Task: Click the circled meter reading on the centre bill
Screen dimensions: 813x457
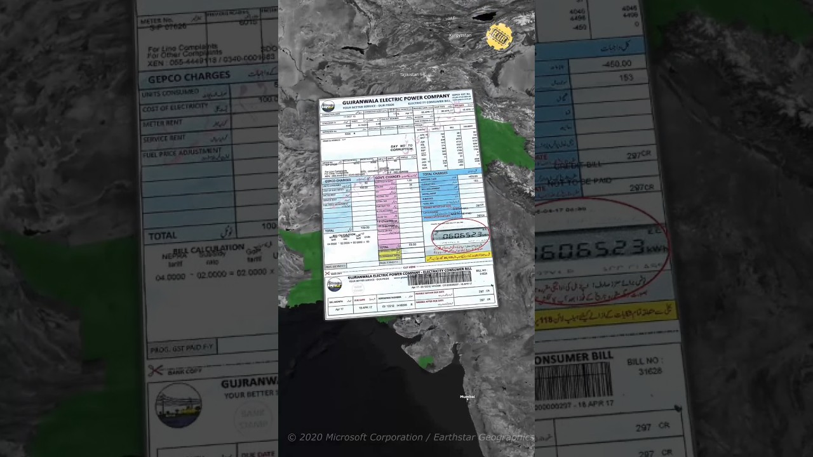Action: [460, 235]
